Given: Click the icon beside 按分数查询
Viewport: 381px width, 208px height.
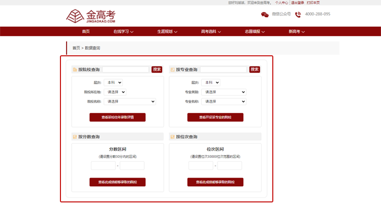Looking at the screenshot, I should pyautogui.click(x=75, y=136).
